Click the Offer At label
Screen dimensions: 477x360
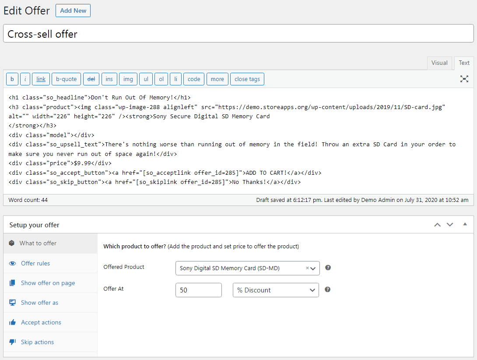(x=113, y=289)
